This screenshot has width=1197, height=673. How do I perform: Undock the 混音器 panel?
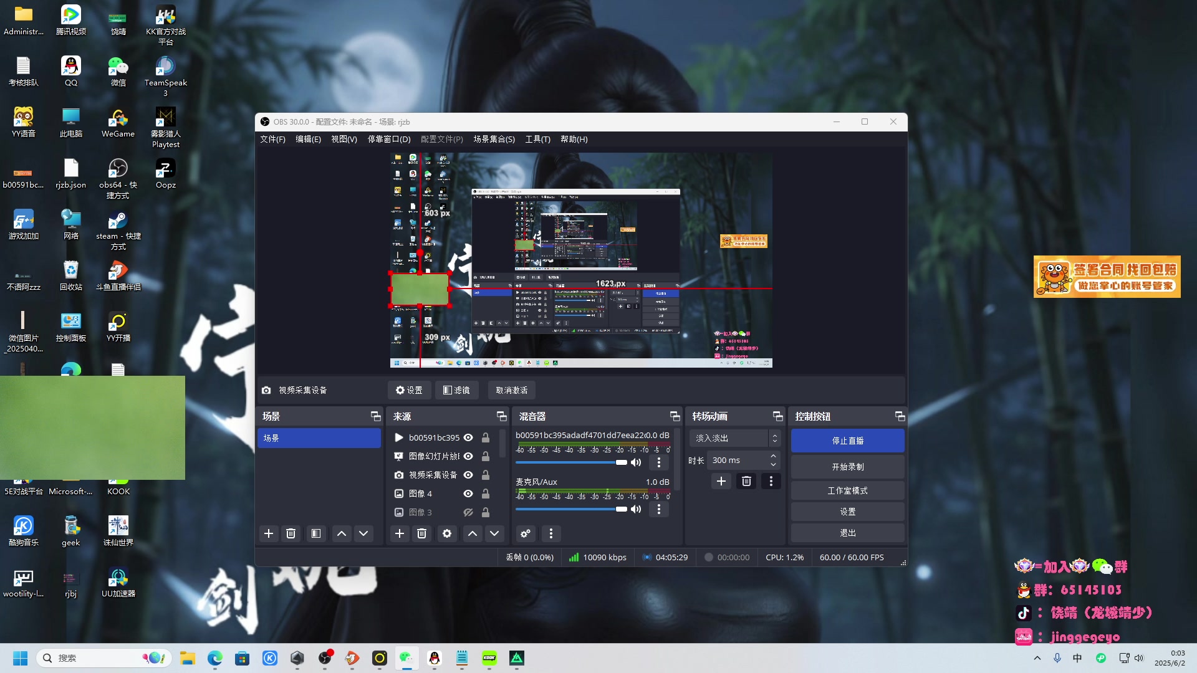675,416
